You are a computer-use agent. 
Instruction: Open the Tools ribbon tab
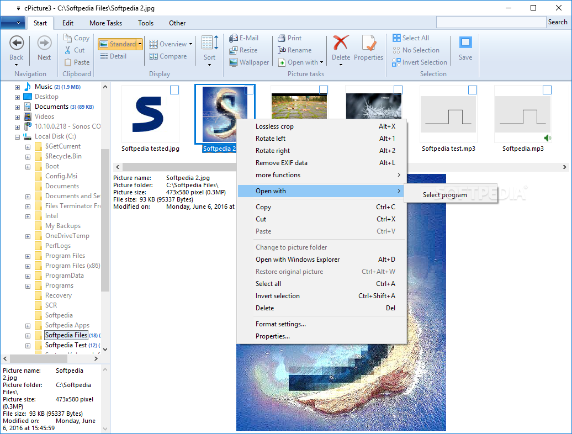(x=146, y=23)
